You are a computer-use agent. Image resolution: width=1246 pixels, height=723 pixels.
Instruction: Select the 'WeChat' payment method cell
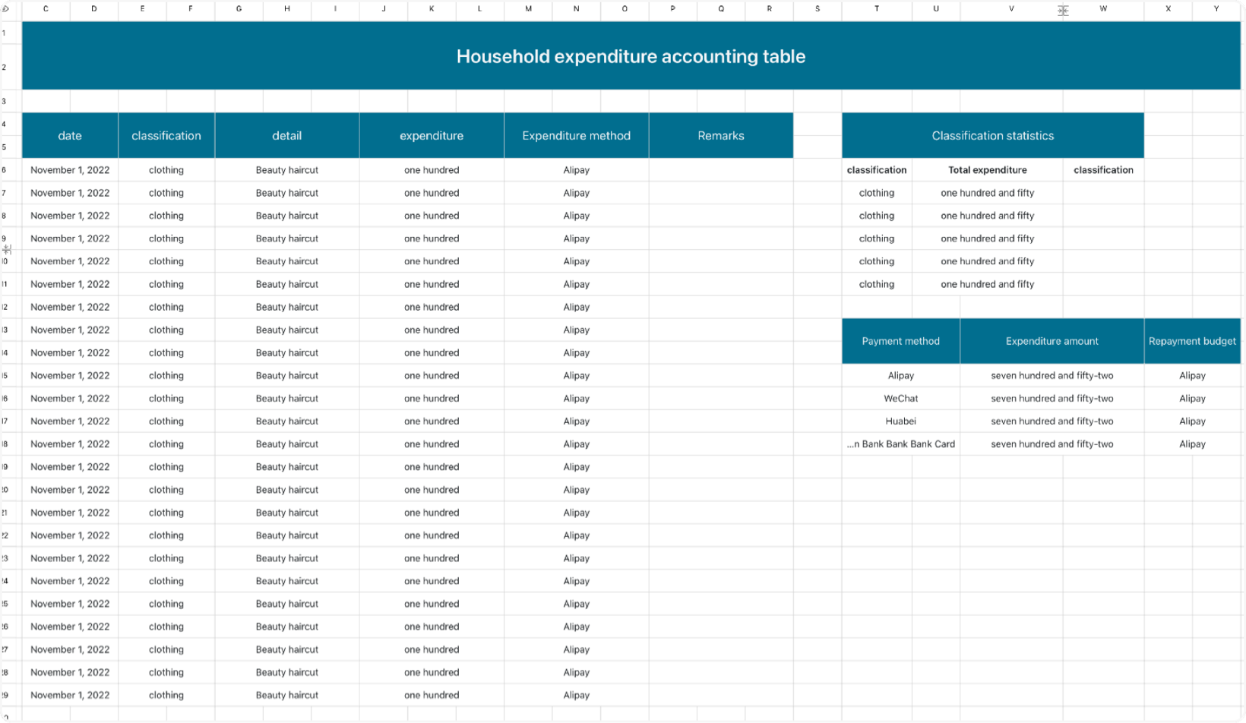click(x=901, y=398)
